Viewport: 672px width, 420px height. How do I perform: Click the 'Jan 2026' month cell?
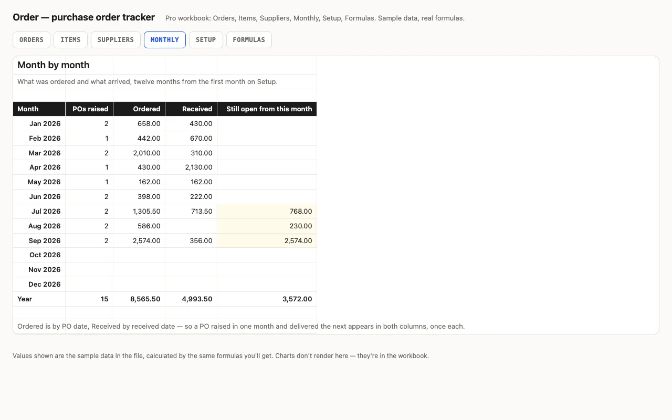click(x=39, y=123)
